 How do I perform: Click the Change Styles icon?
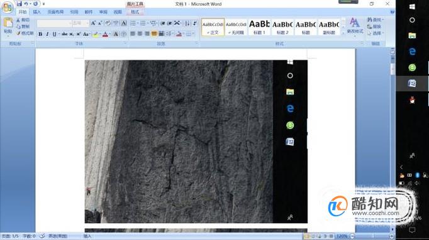pos(355,26)
